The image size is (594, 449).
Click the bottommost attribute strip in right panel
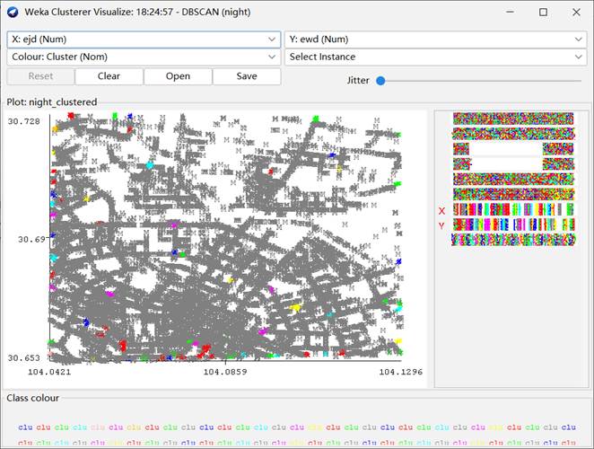pyautogui.click(x=513, y=239)
